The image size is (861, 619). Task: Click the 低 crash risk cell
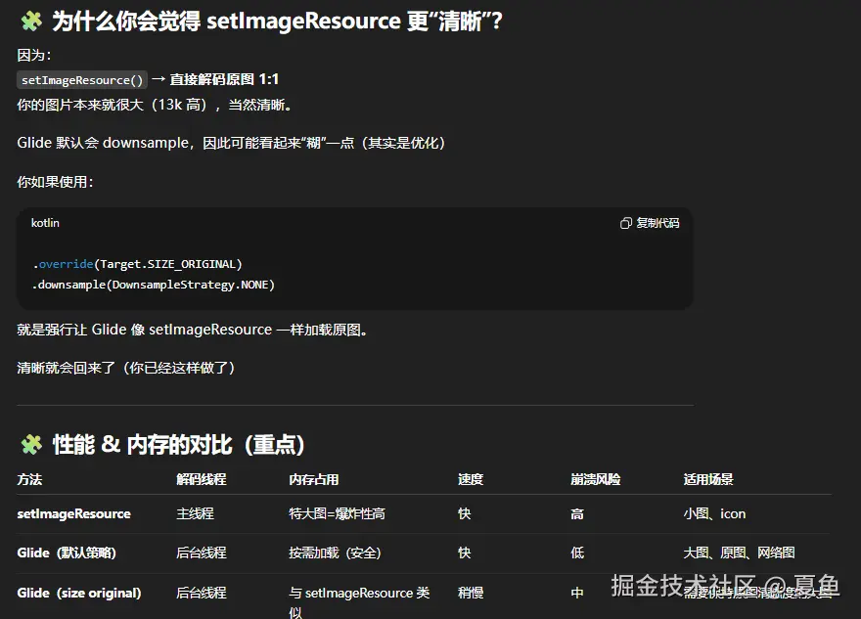click(577, 553)
